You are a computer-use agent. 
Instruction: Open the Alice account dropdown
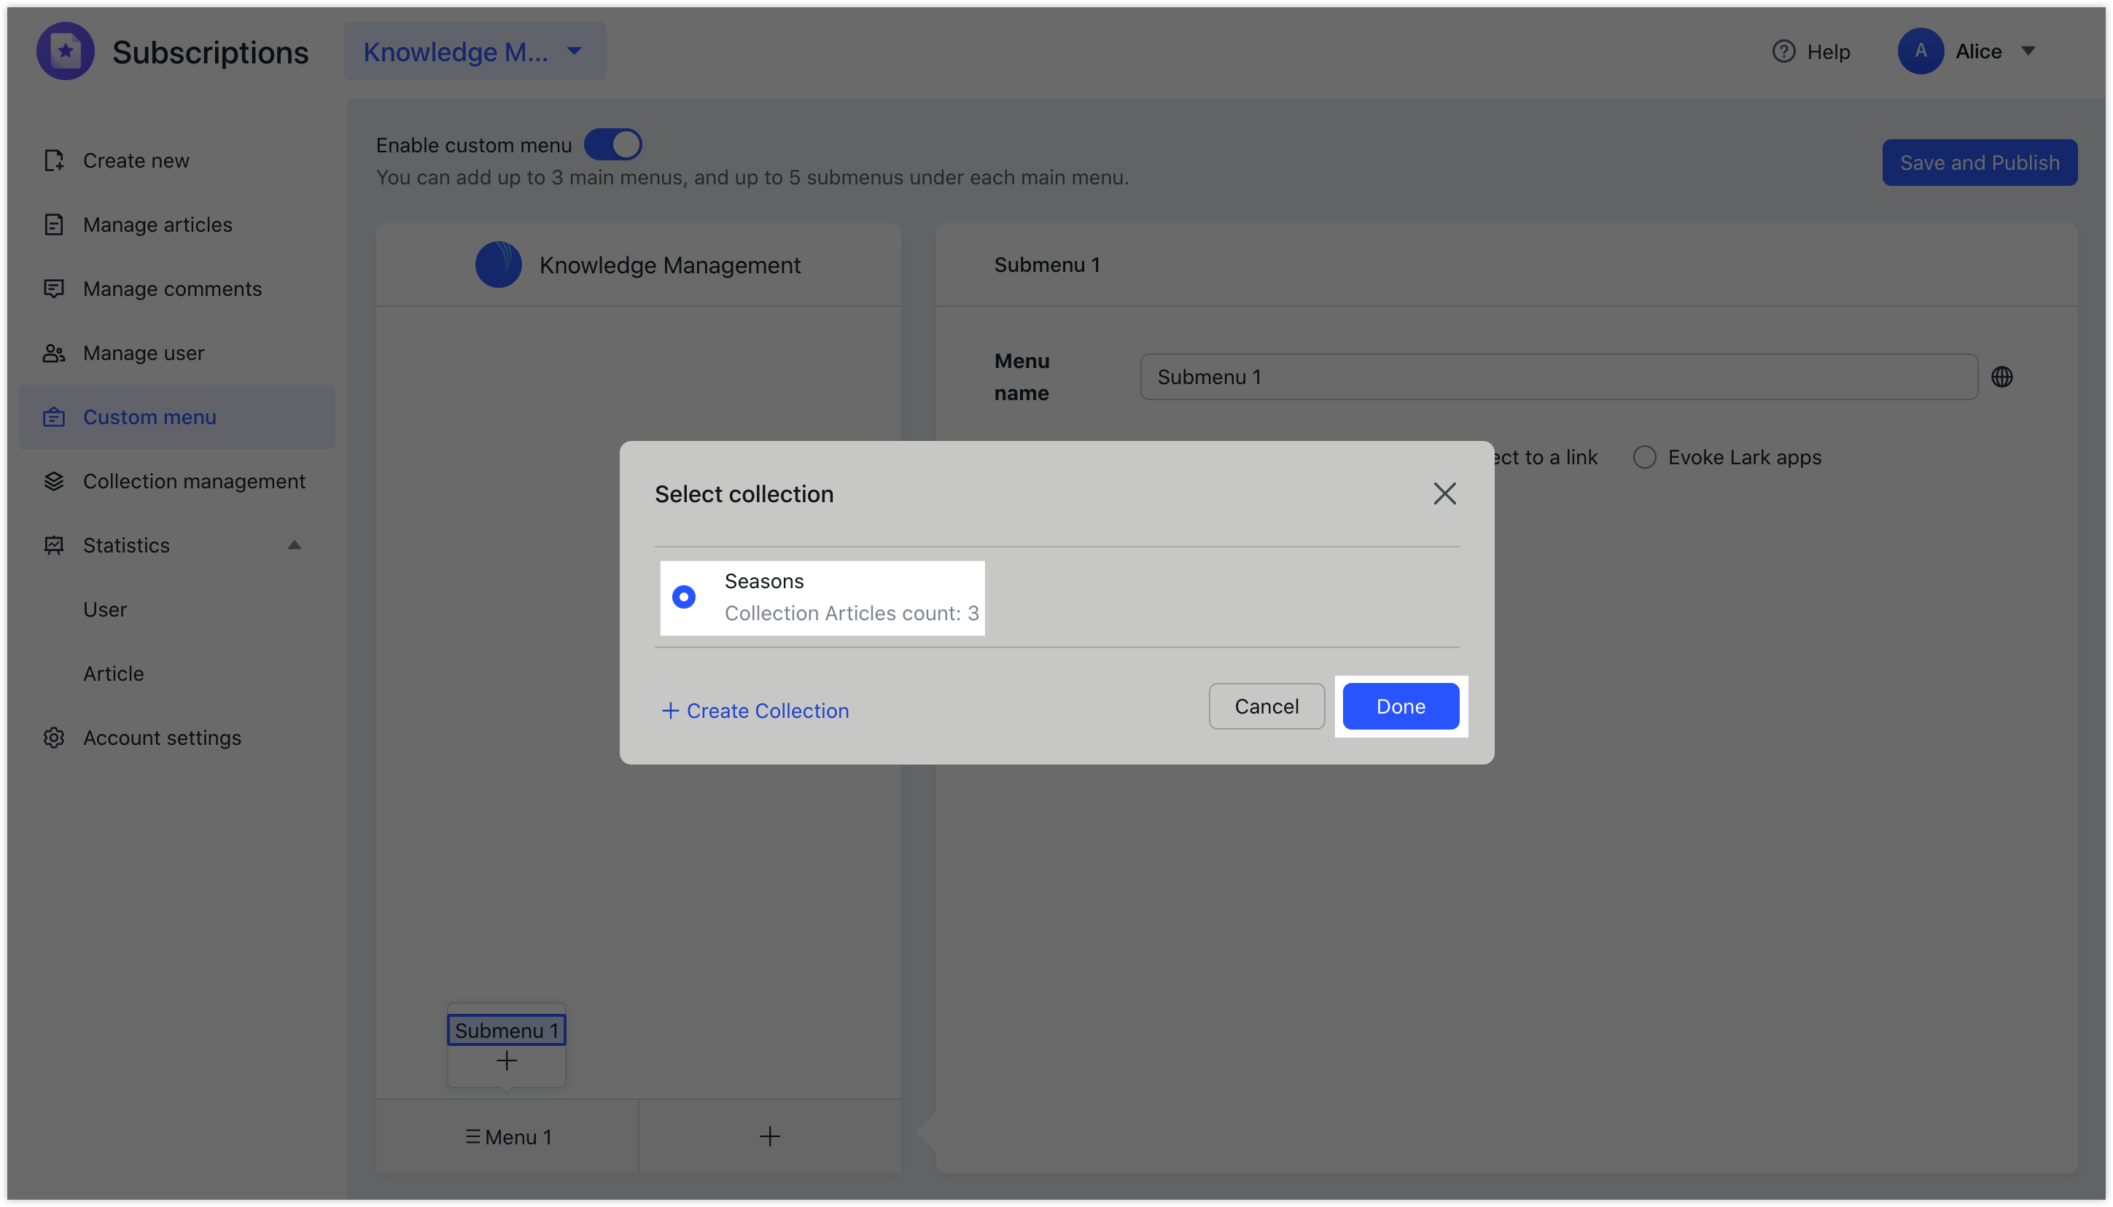point(2028,50)
